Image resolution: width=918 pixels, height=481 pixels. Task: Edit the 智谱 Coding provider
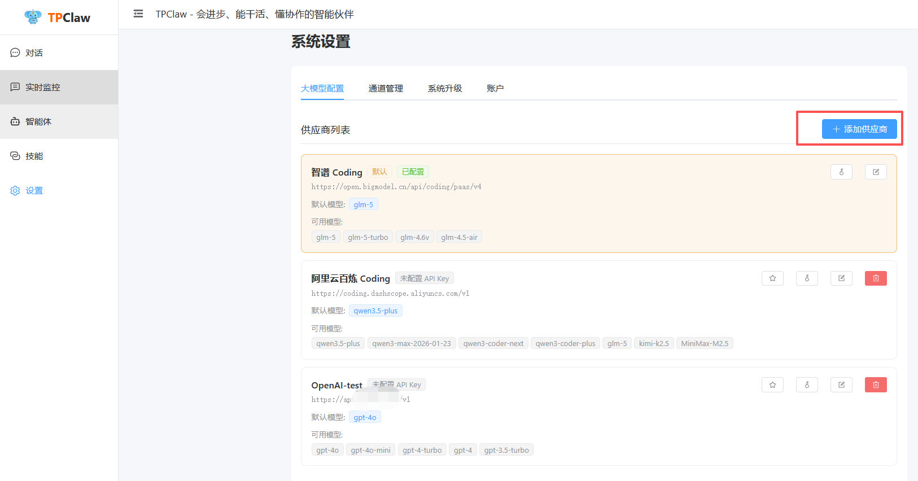[876, 172]
